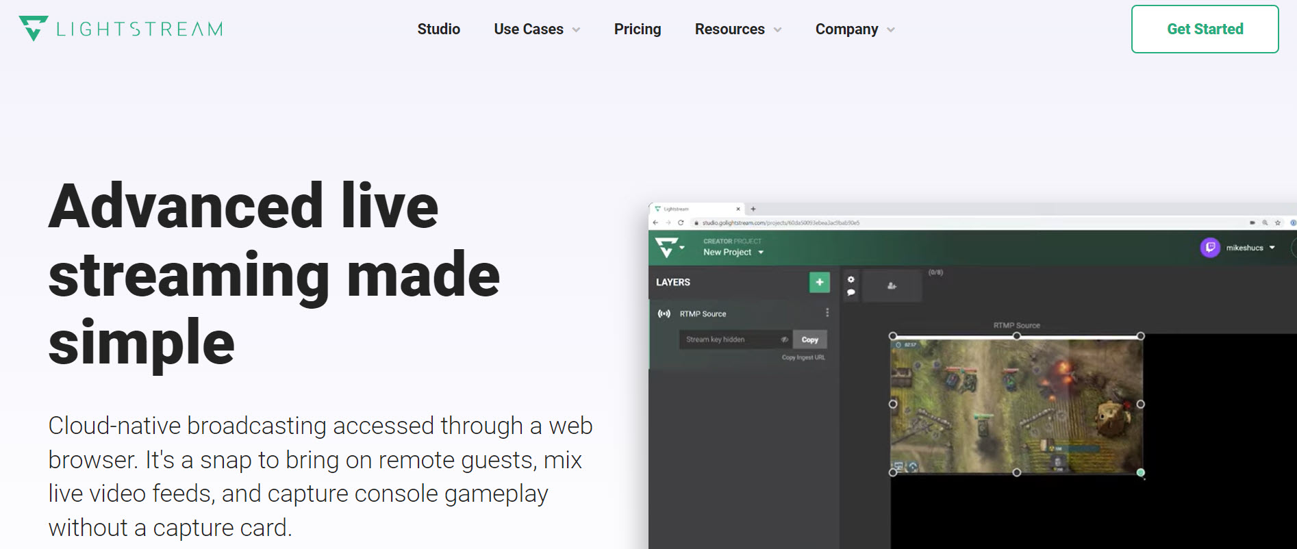Screen dimensions: 1297x549
Task: Click the add guest person icon
Action: point(892,286)
